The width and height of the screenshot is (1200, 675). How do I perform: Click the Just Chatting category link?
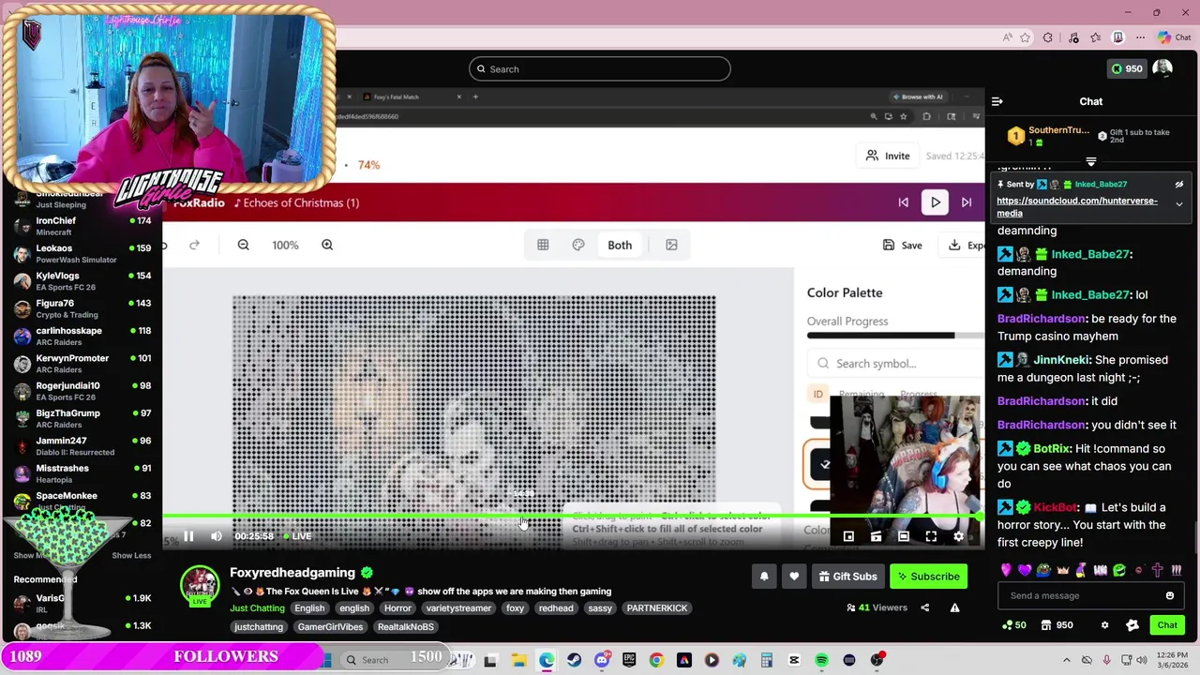[x=257, y=608]
